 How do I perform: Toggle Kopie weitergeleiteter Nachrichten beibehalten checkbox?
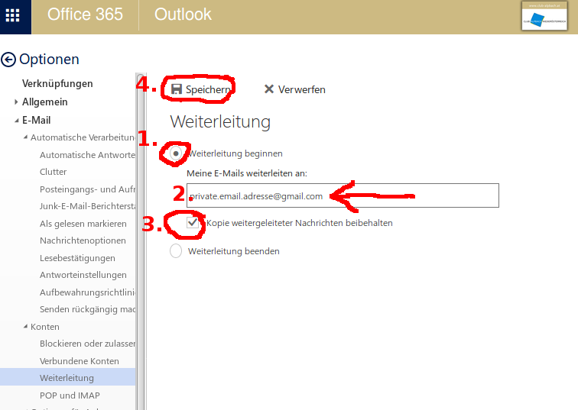(193, 223)
